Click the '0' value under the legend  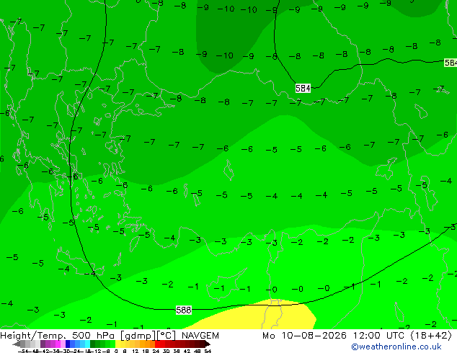click(116, 351)
